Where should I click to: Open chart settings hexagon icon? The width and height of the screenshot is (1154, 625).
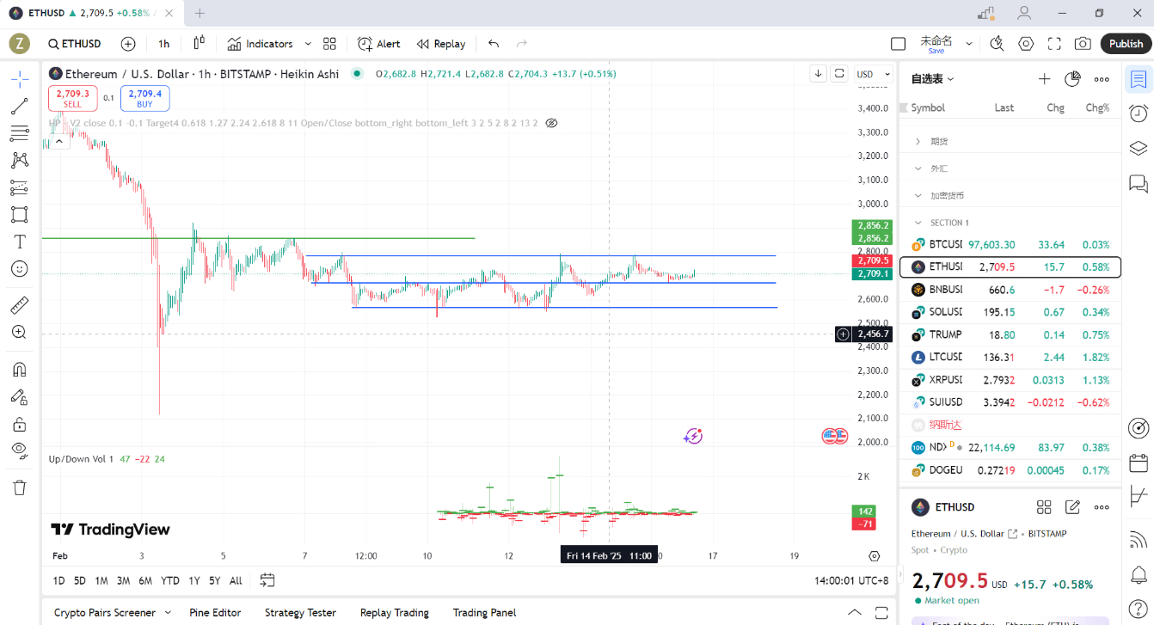pyautogui.click(x=1026, y=44)
